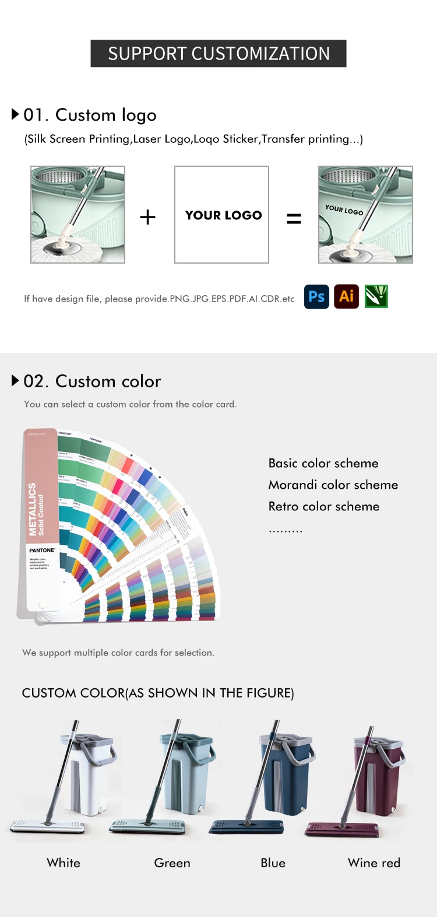Click the Wine red color label
437x918 pixels.
(x=374, y=863)
